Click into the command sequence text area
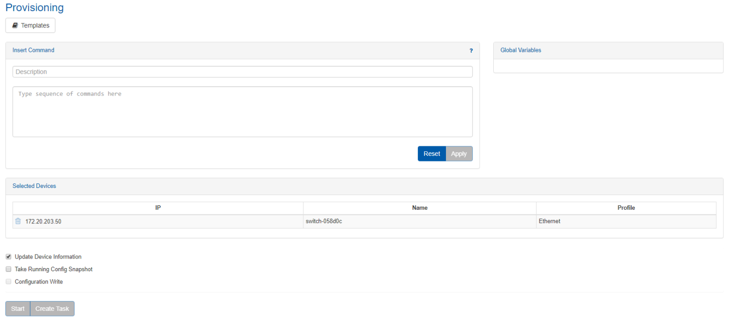 tap(242, 112)
